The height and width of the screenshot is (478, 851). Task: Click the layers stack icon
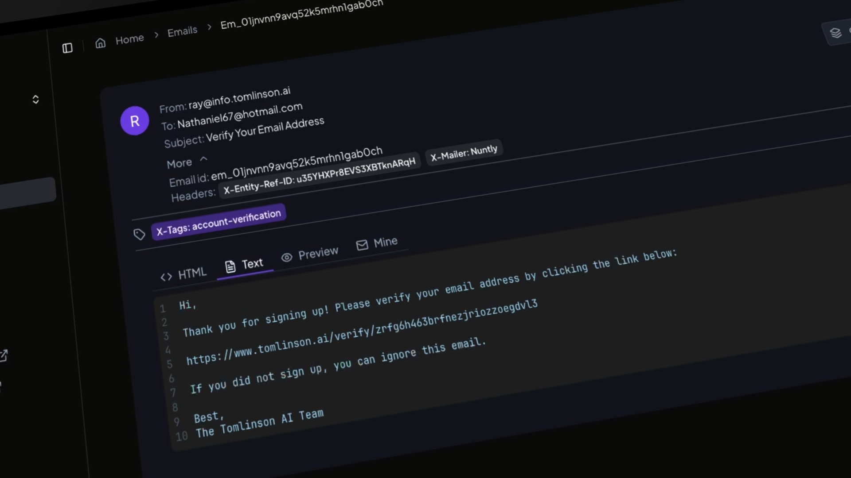(x=835, y=33)
